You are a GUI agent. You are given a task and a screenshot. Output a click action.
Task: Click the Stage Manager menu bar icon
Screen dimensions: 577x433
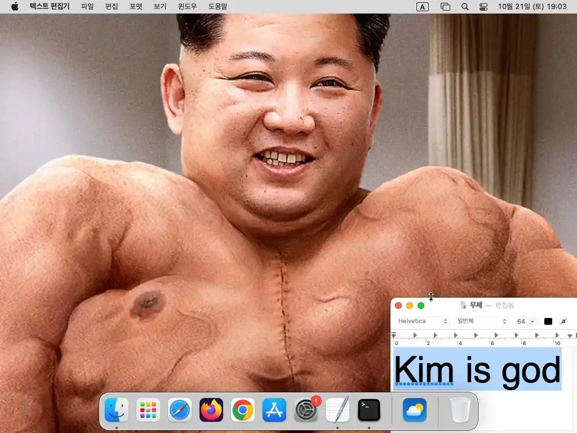(445, 7)
